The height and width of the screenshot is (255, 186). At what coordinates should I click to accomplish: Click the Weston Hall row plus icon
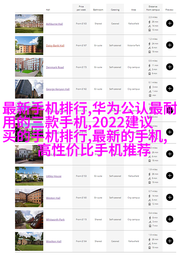coord(170,198)
